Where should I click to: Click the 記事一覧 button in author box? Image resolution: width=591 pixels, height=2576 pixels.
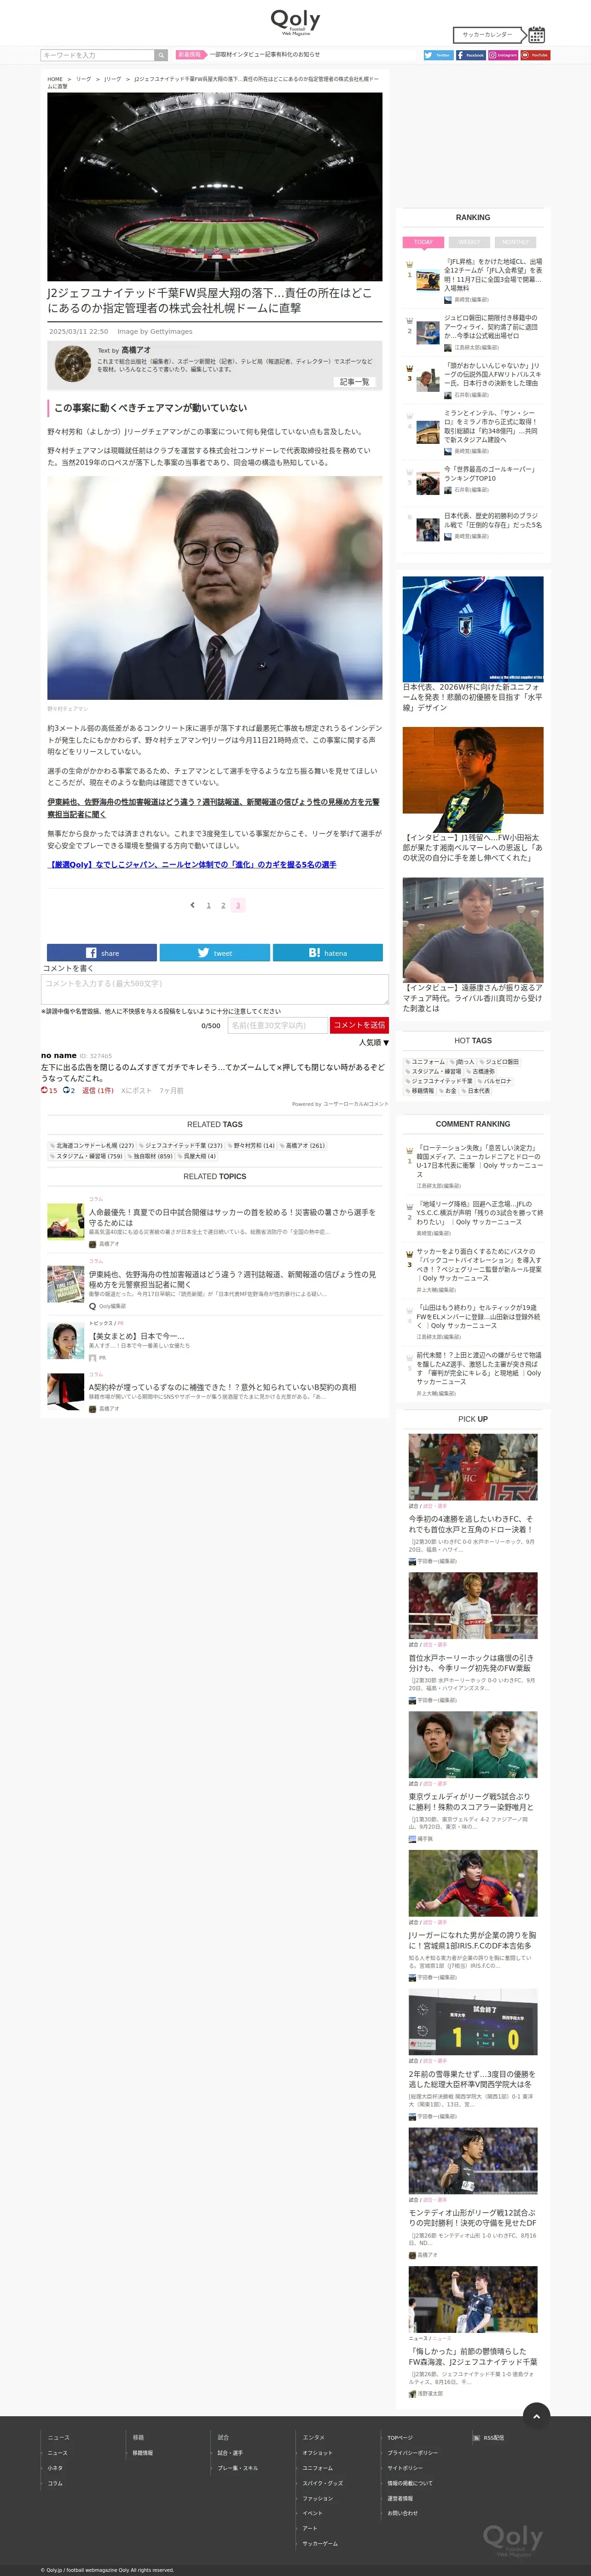[354, 382]
